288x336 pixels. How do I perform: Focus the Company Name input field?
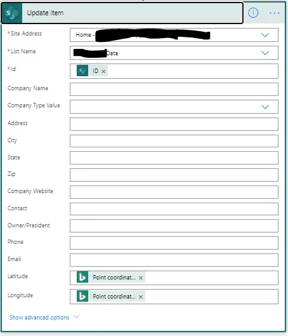click(174, 90)
